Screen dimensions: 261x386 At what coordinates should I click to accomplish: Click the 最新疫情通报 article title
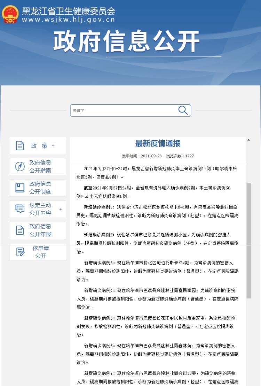pos(158,143)
